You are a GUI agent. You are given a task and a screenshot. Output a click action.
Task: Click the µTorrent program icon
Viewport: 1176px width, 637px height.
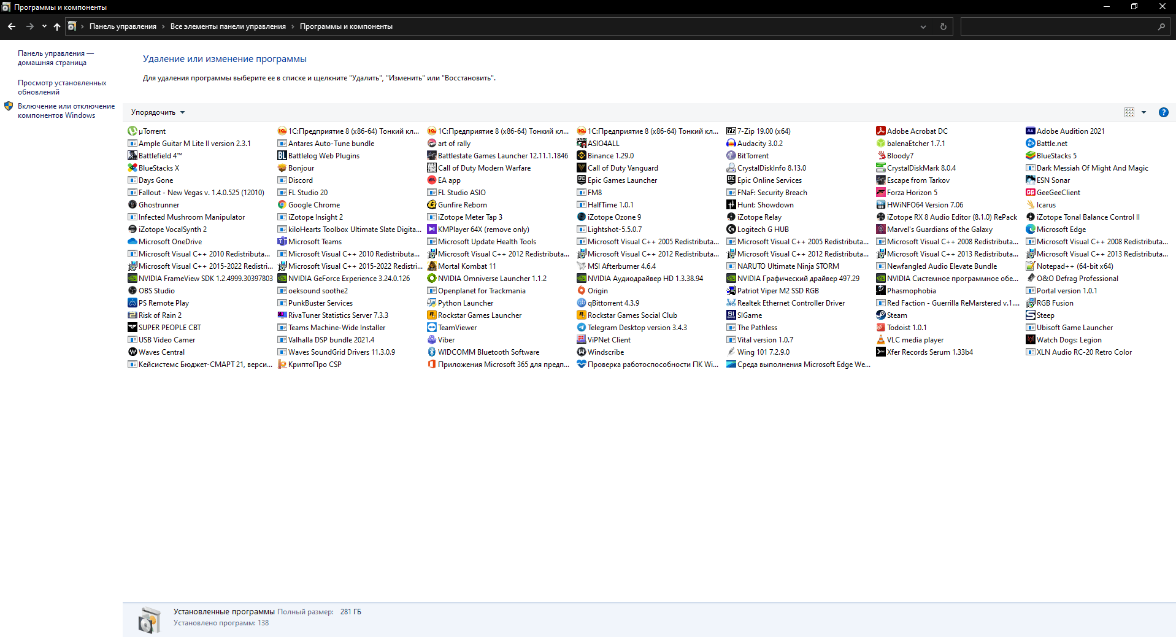click(132, 131)
